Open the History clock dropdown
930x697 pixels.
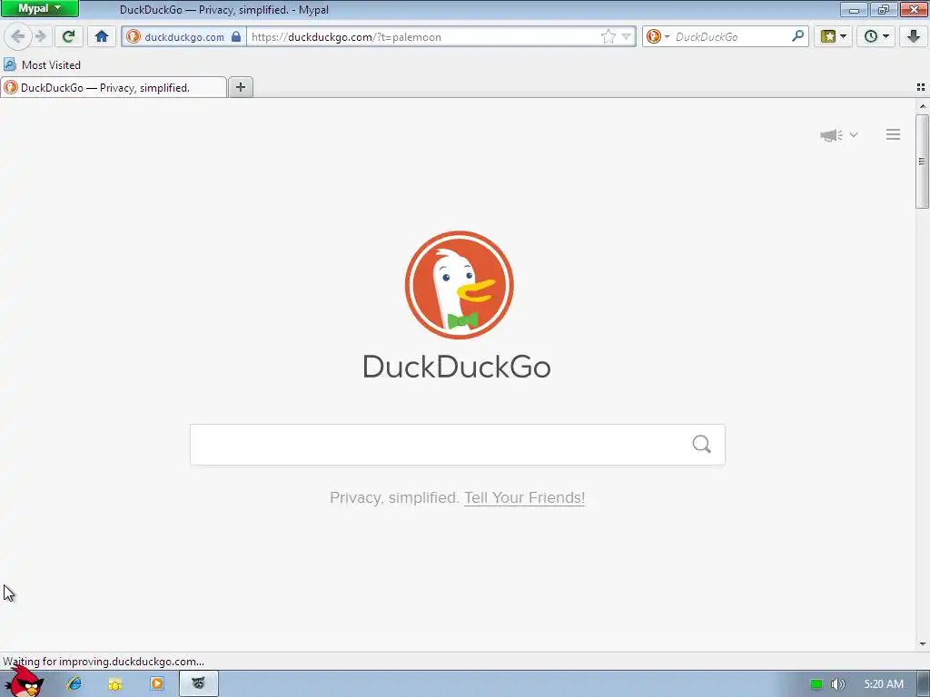click(876, 36)
